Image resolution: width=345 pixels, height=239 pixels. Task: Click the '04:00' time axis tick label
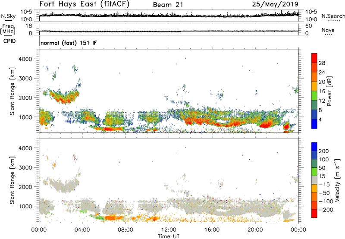tap(82, 230)
